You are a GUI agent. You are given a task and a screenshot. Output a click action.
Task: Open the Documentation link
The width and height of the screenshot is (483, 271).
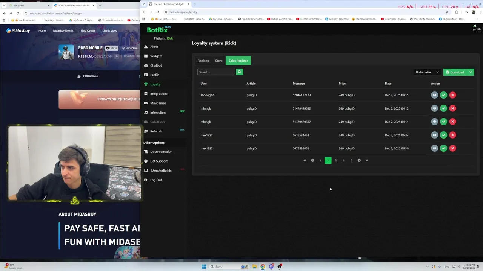[161, 152]
